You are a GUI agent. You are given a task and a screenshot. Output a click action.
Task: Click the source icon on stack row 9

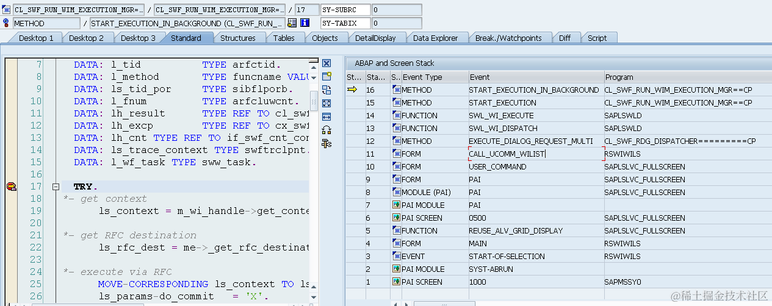(396, 179)
